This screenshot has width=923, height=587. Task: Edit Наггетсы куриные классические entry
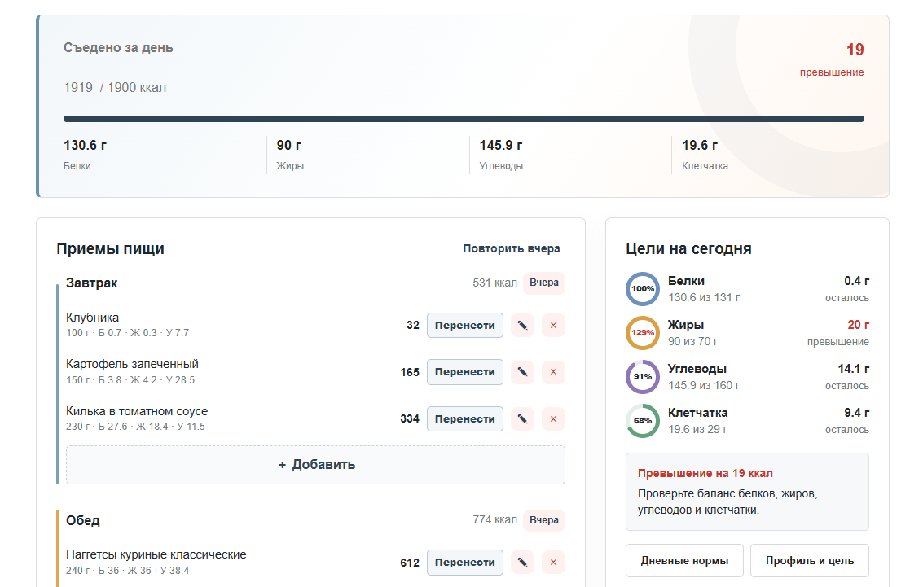click(522, 563)
